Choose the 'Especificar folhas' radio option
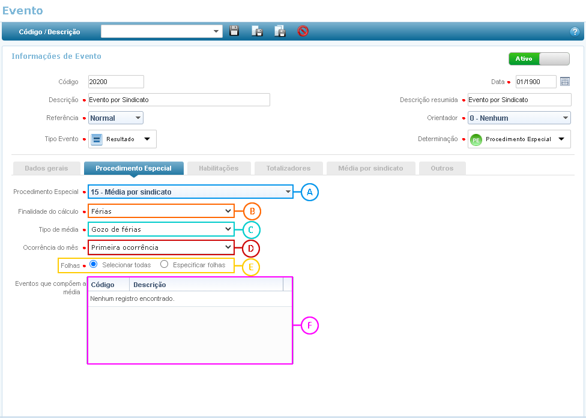 [x=165, y=264]
